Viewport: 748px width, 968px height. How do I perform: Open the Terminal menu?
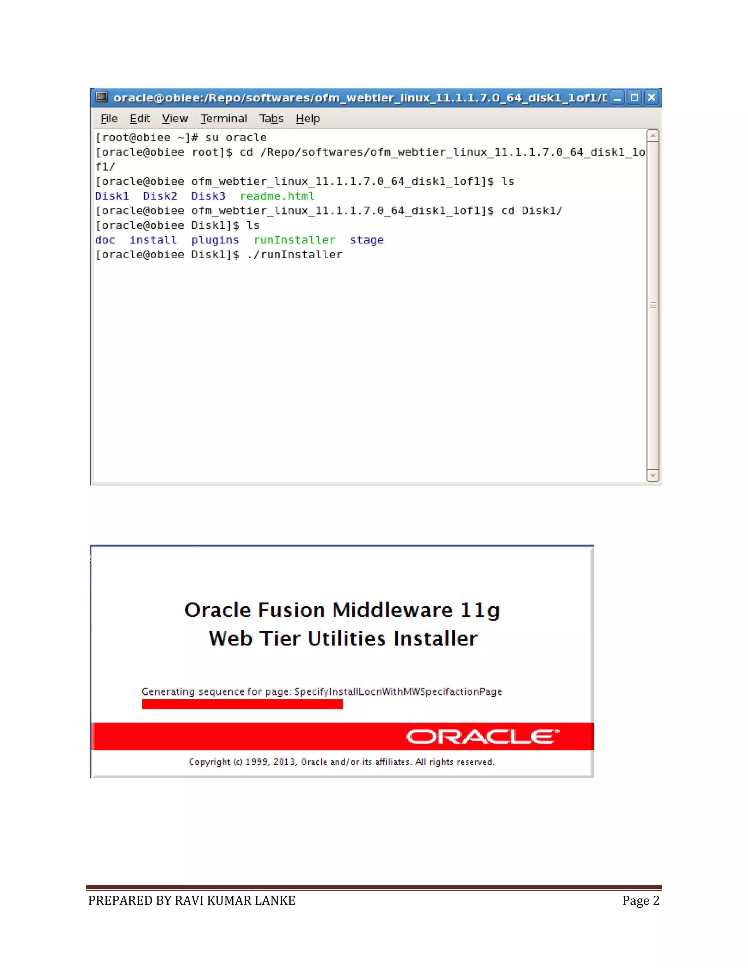[223, 119]
